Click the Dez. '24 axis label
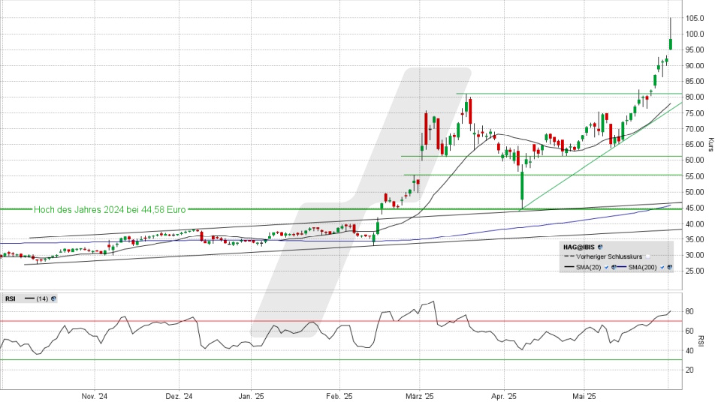721x405 pixels. pyautogui.click(x=179, y=396)
